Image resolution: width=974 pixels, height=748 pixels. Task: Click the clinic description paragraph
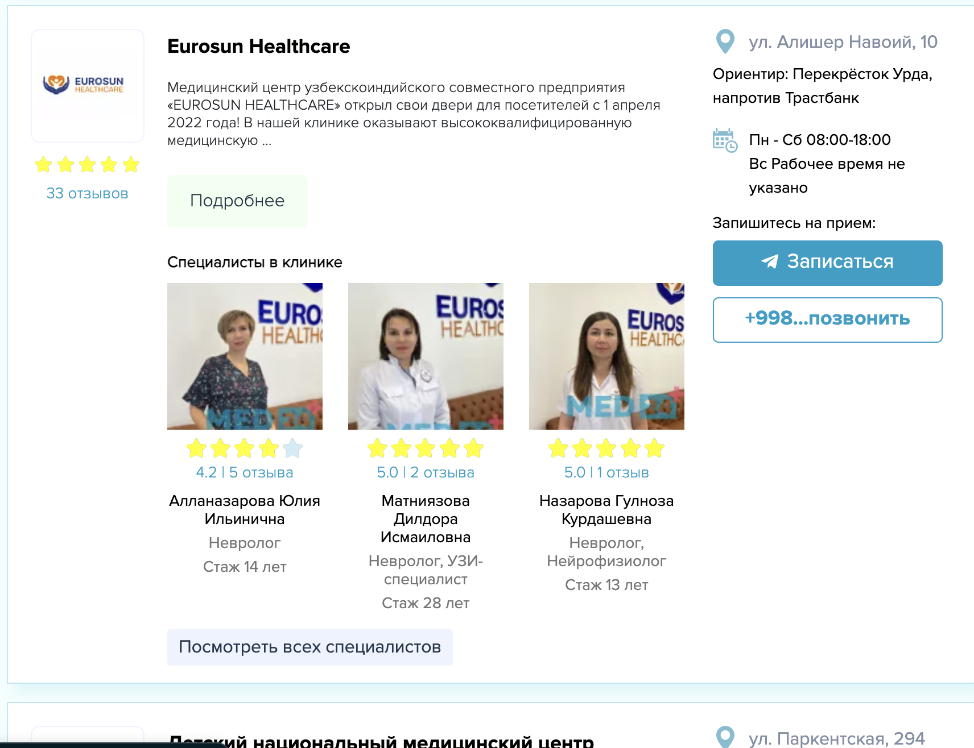414,114
